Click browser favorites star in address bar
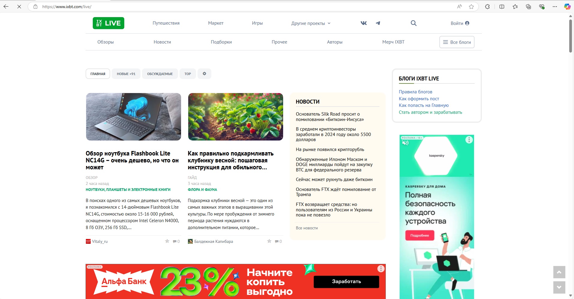 [x=471, y=7]
